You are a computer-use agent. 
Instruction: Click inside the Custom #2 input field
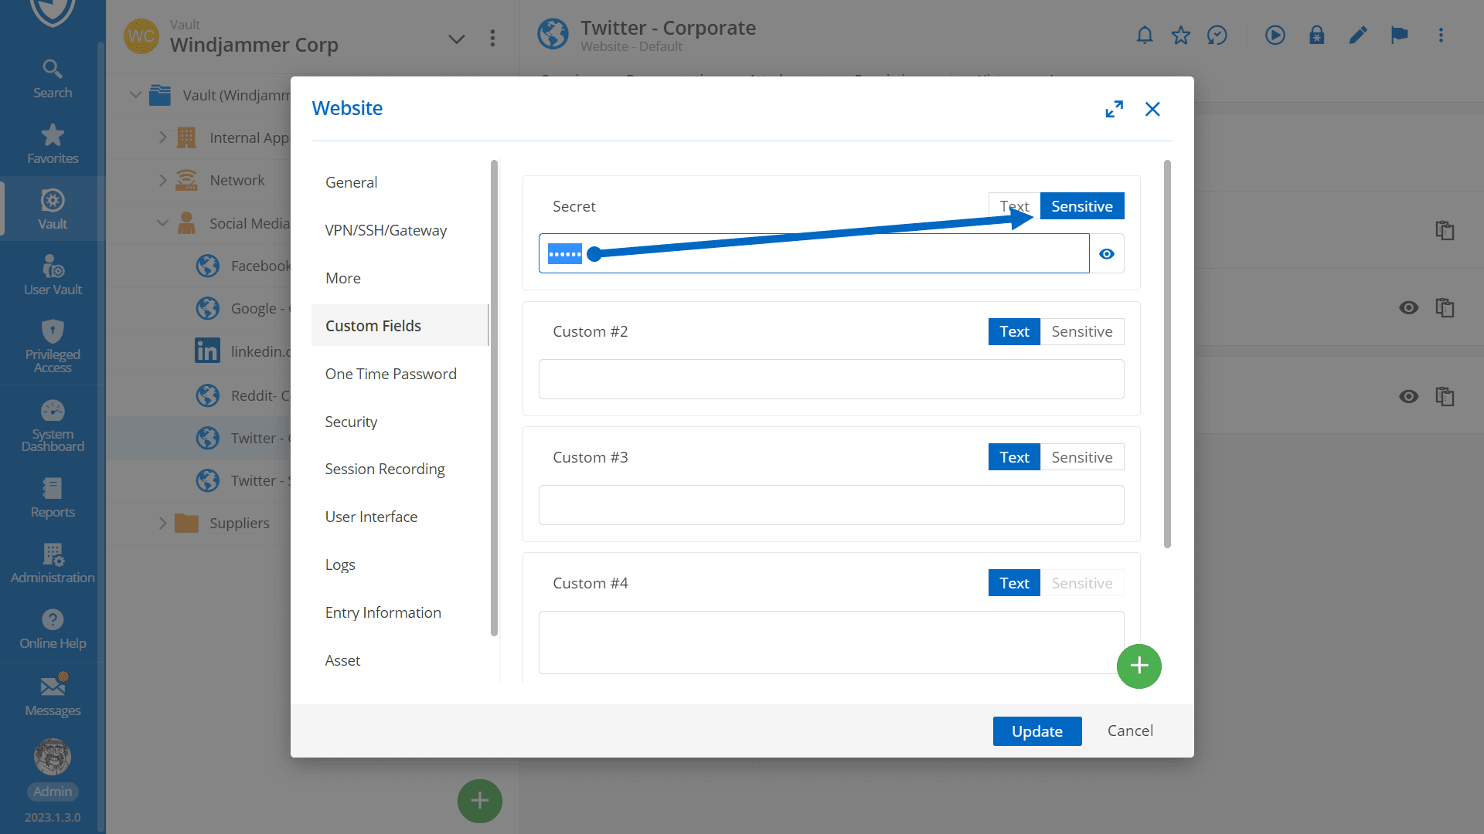pos(831,379)
